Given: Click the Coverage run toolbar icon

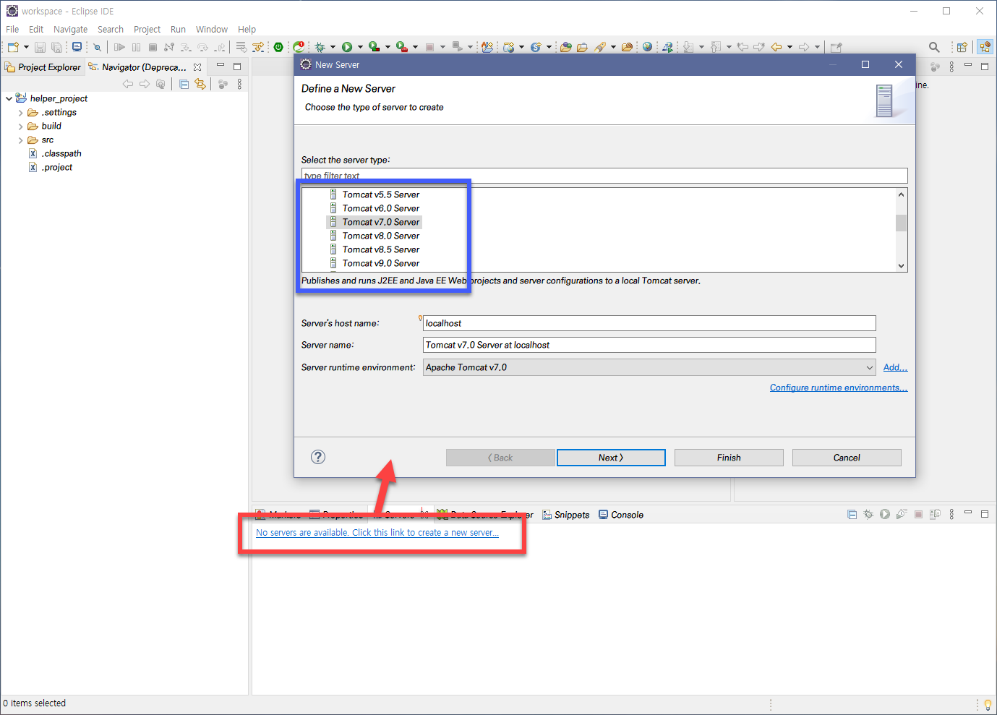Looking at the screenshot, I should (374, 47).
